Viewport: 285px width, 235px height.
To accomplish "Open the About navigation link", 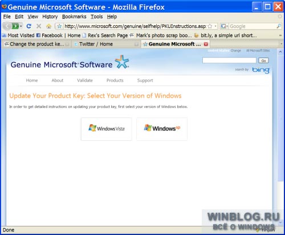I will coord(58,80).
